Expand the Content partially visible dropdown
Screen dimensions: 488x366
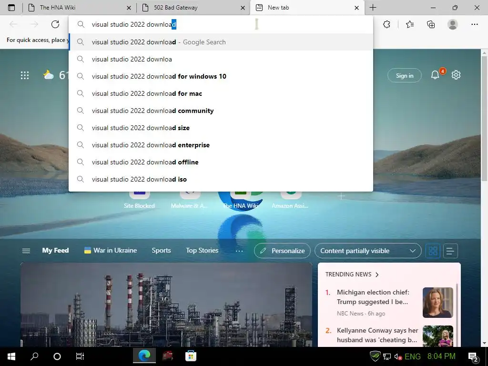coord(368,251)
